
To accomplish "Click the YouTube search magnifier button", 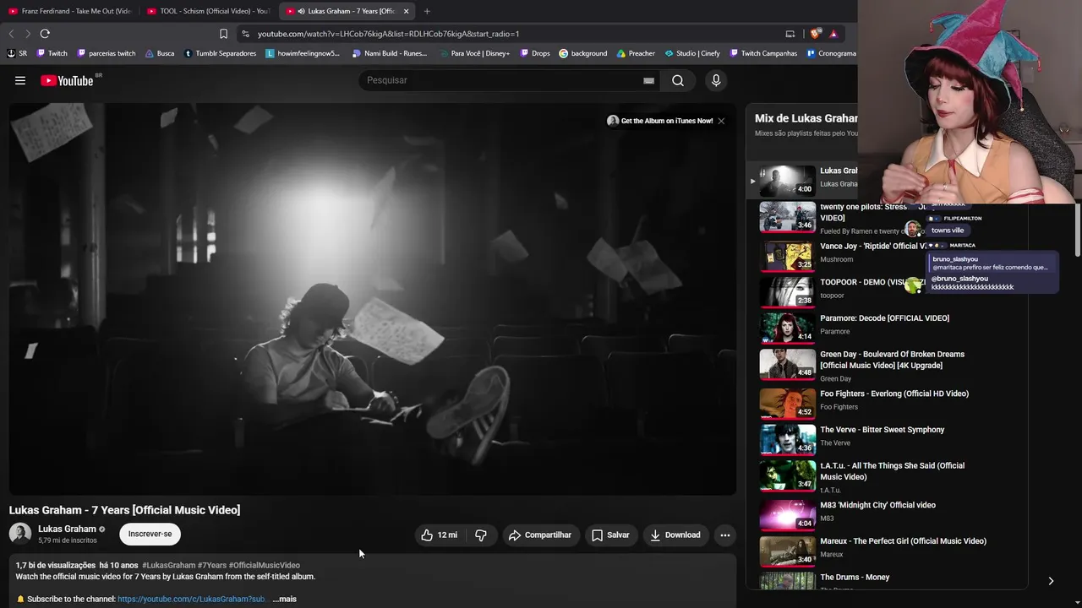I will tap(678, 80).
